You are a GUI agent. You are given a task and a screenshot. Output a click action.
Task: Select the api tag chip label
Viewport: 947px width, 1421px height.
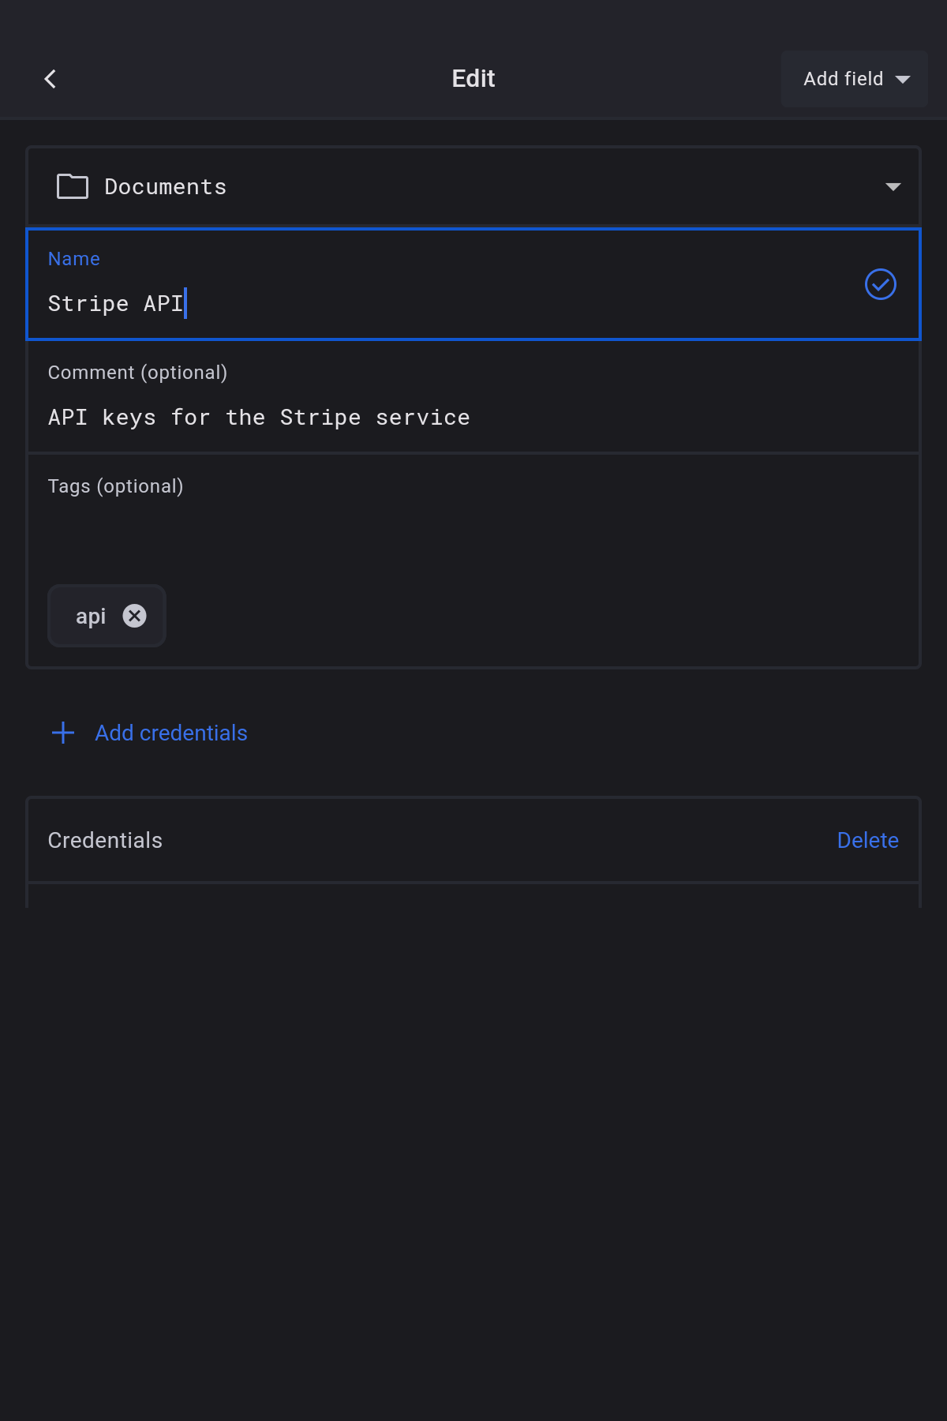(91, 616)
